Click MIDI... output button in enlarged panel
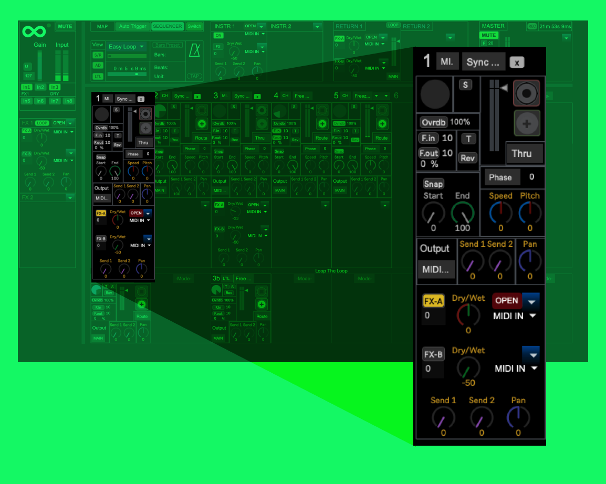 435,269
